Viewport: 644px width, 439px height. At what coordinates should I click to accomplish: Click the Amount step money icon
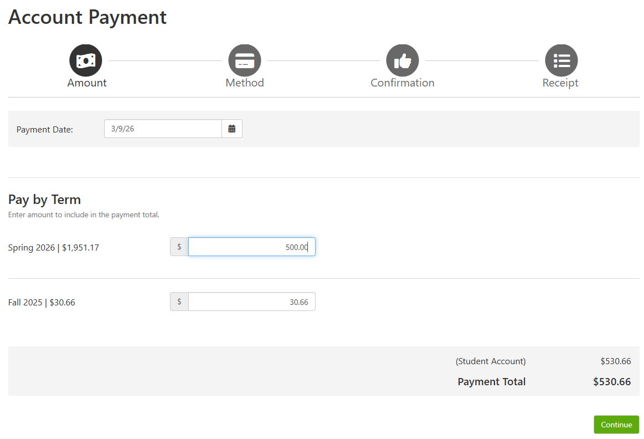pos(86,60)
